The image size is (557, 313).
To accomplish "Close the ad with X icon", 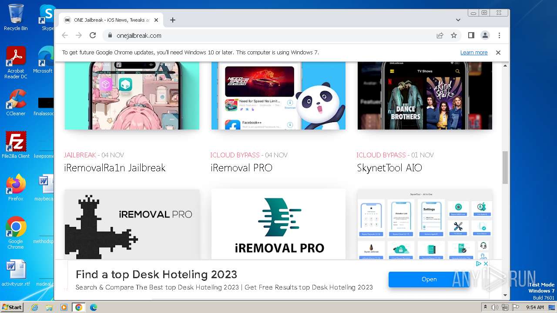I will coord(486,264).
